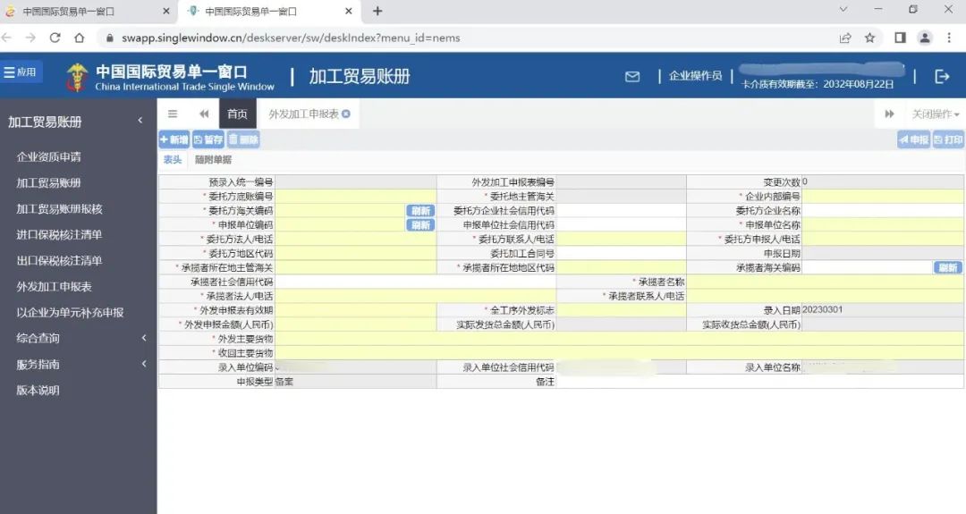Open the 应用 application menu

pyautogui.click(x=21, y=72)
